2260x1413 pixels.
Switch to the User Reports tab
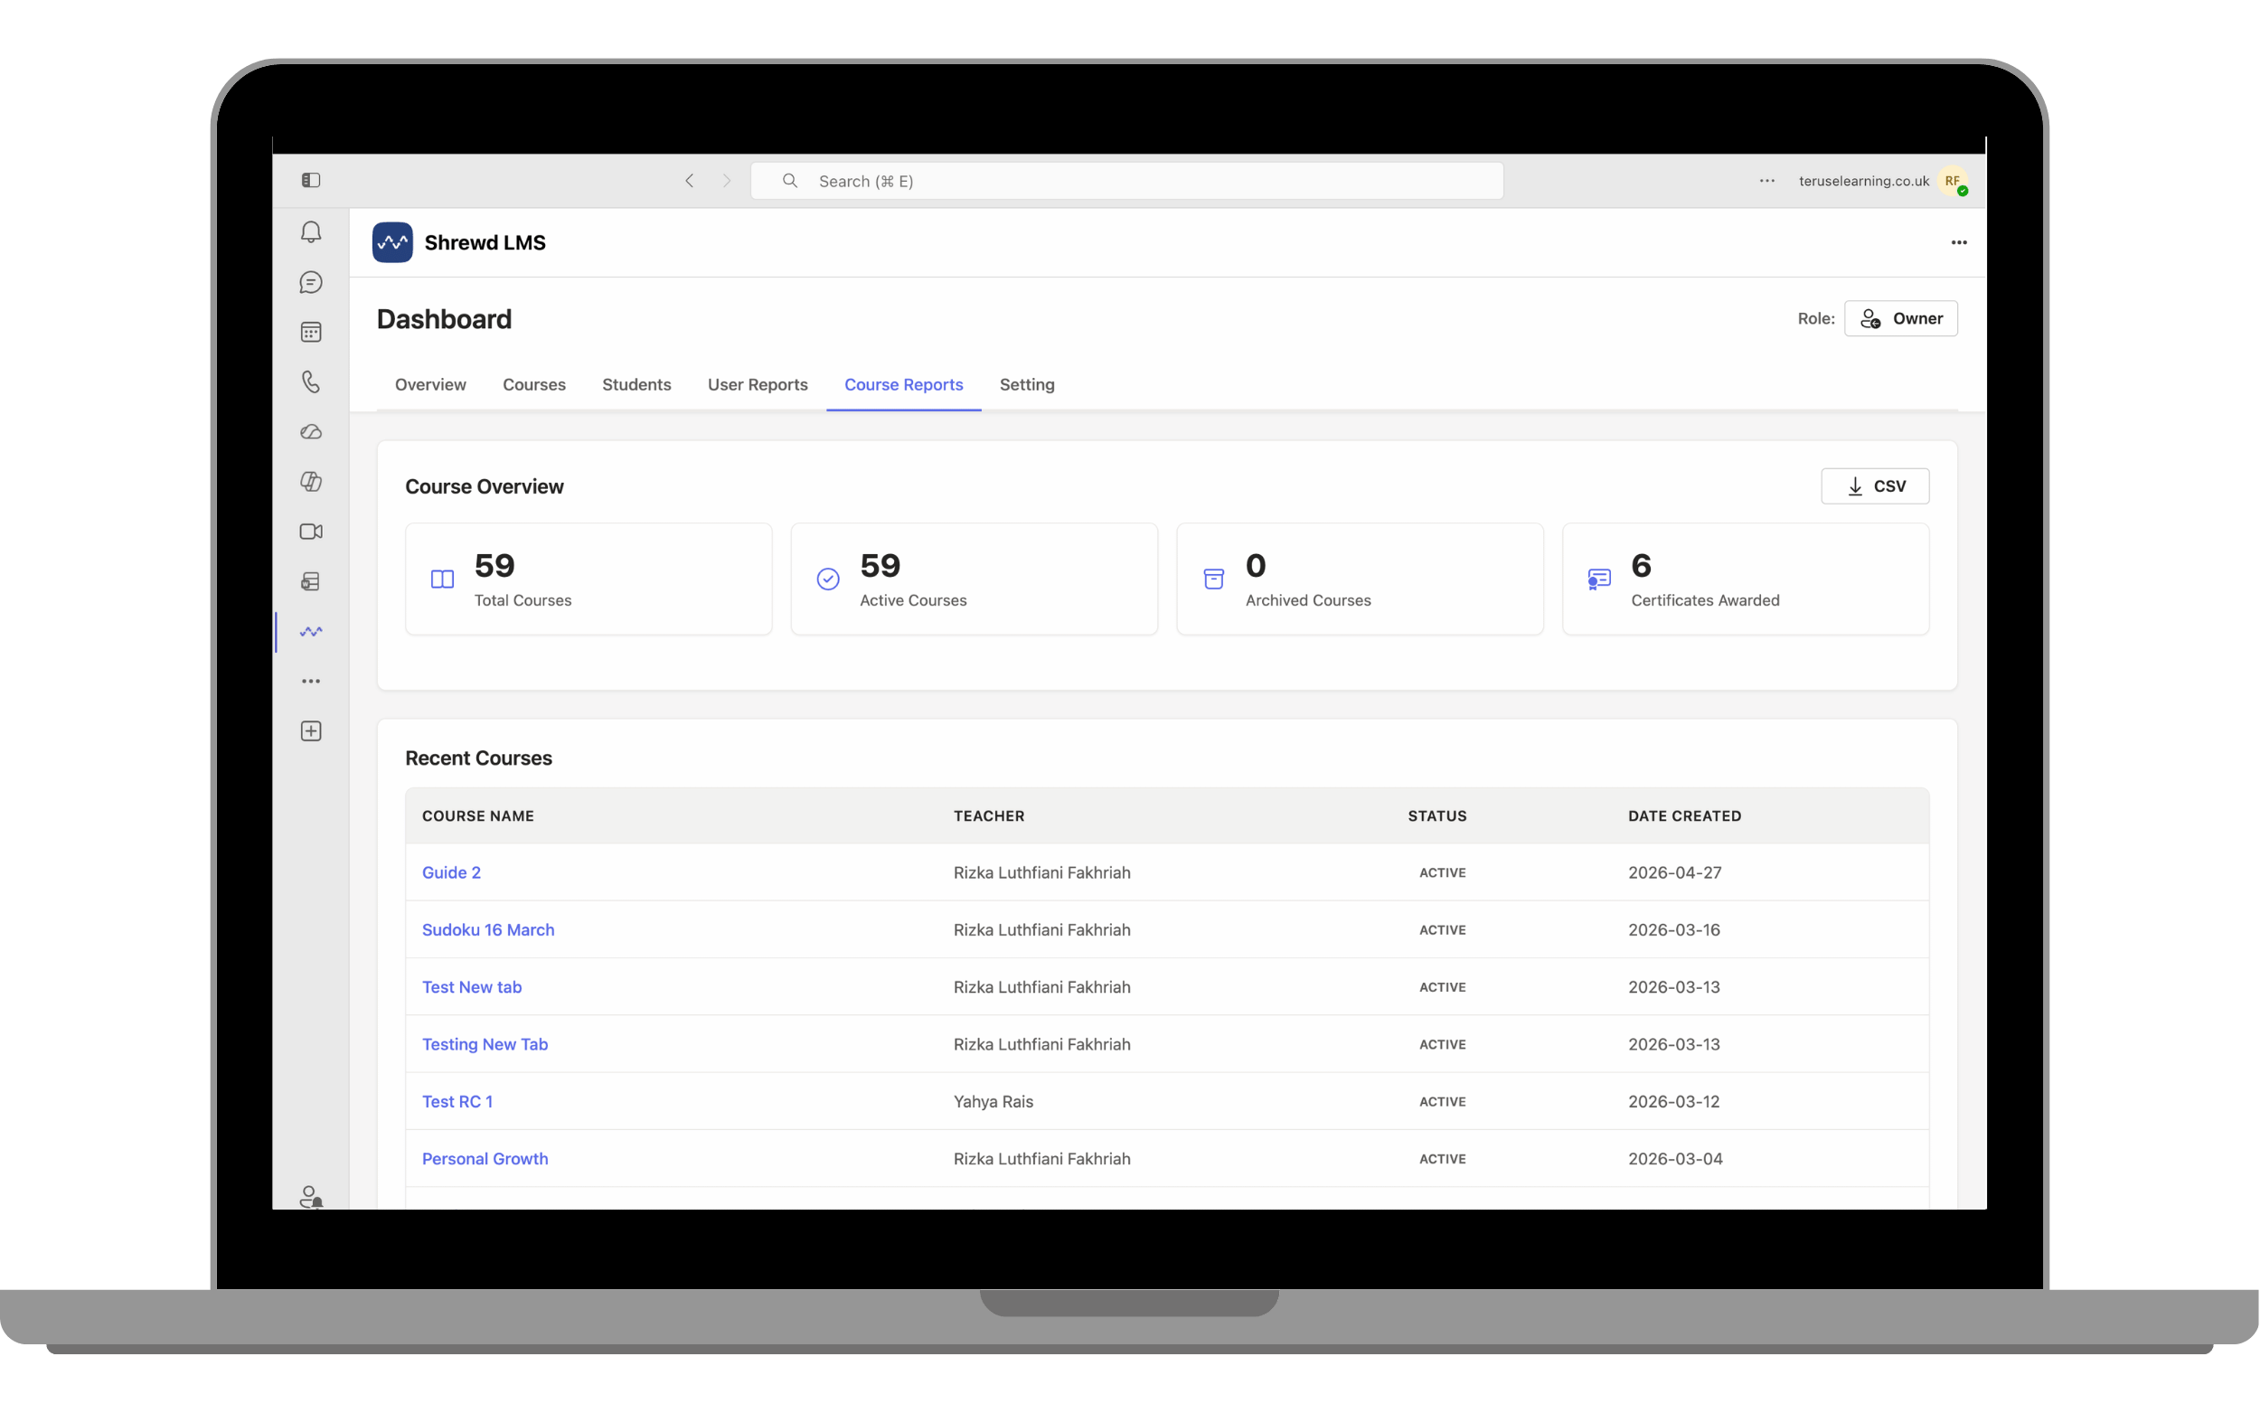pyautogui.click(x=758, y=384)
